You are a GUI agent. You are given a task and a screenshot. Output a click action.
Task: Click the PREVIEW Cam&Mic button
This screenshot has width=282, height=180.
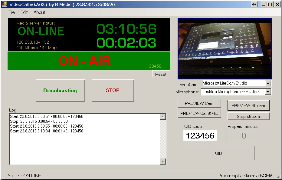tap(199, 113)
